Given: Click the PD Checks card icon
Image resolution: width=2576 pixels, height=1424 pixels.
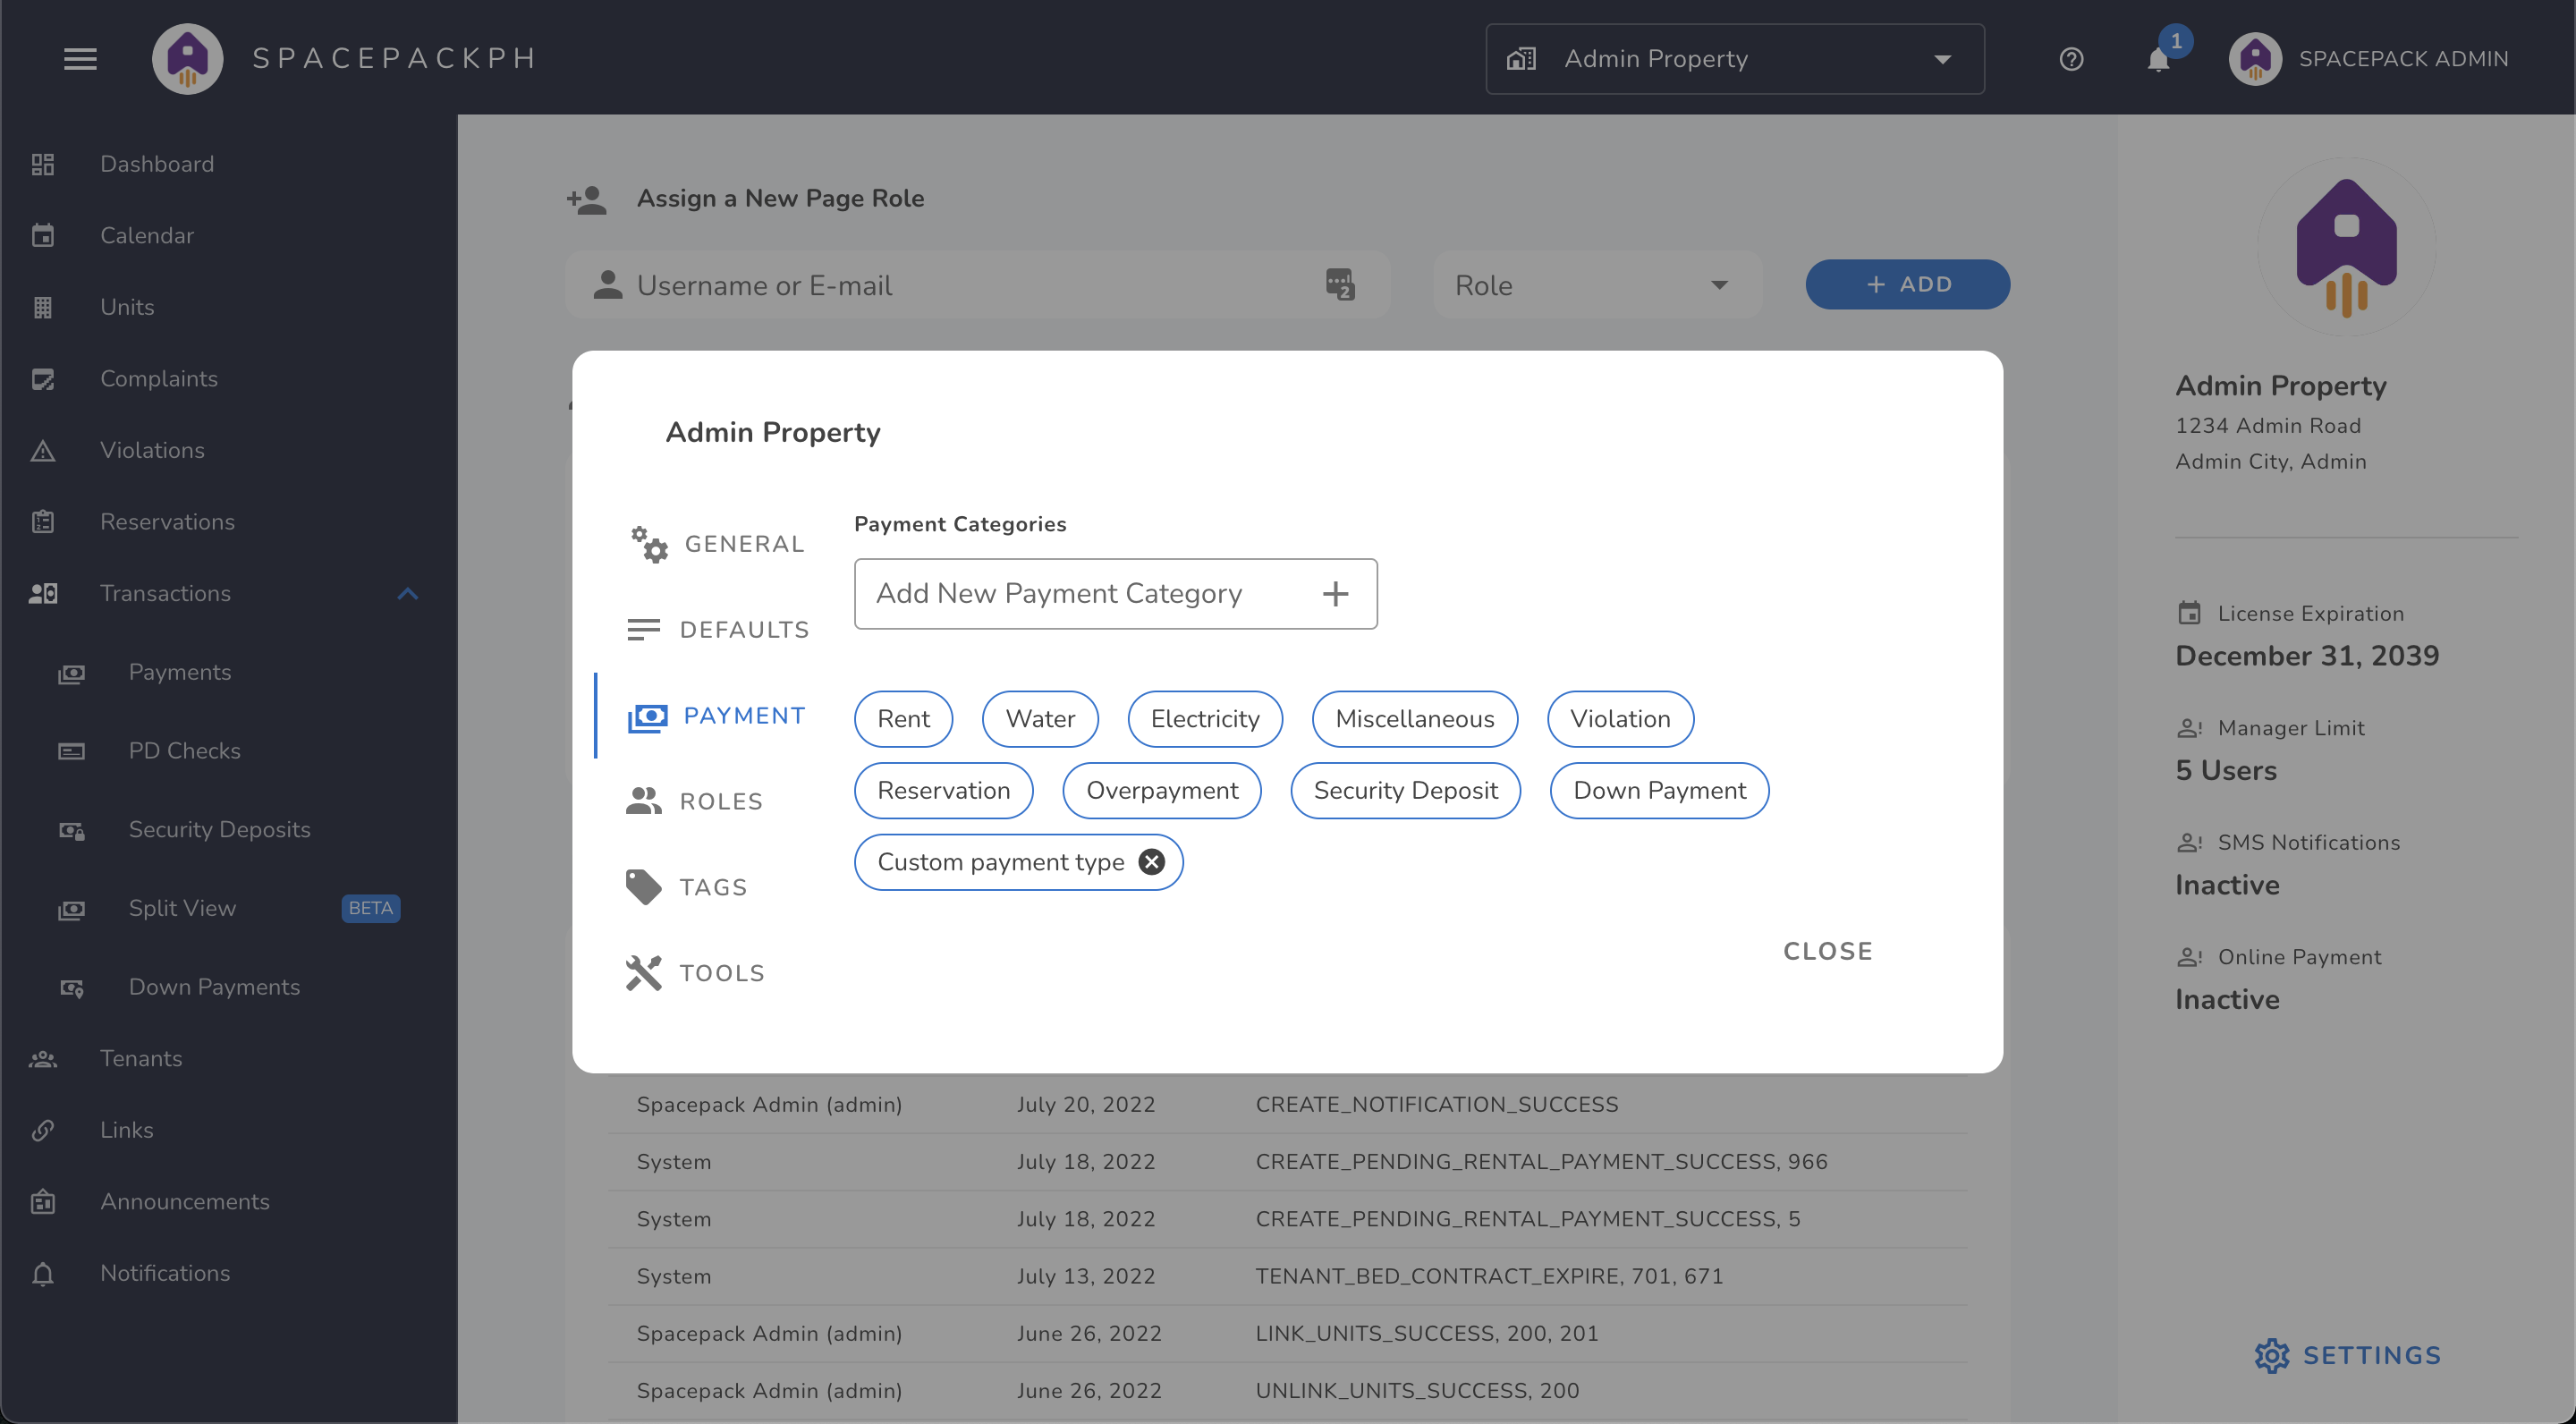Looking at the screenshot, I should 71,751.
